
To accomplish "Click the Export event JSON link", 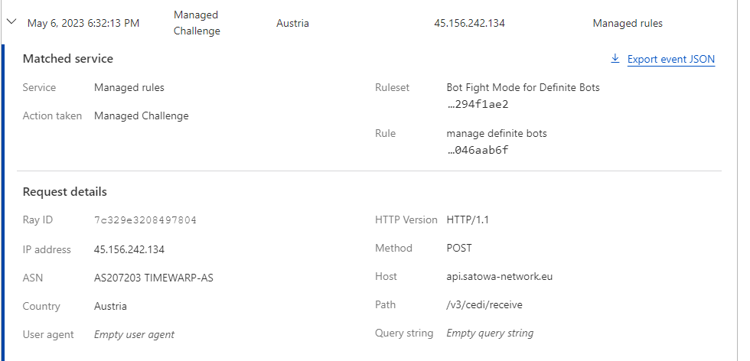I will coord(670,59).
